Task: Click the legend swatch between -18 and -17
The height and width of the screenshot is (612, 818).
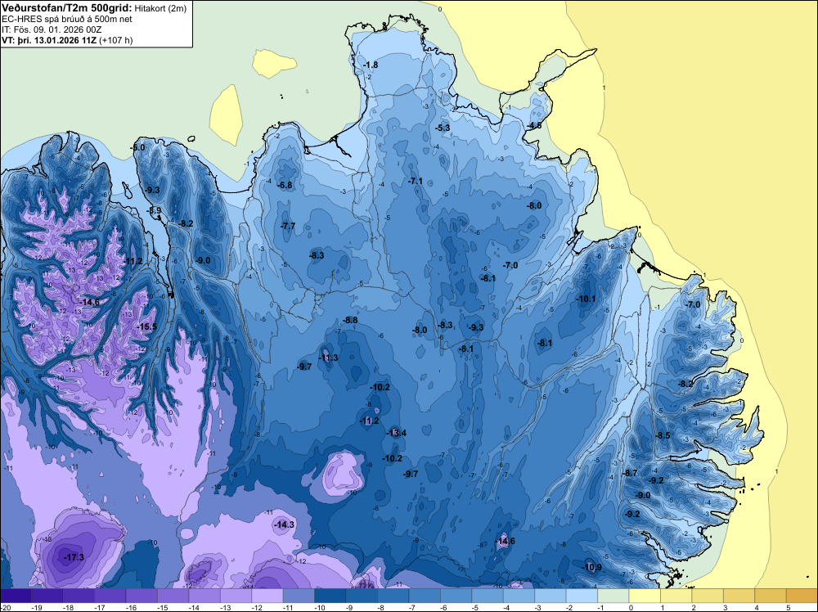Action: 79,596
